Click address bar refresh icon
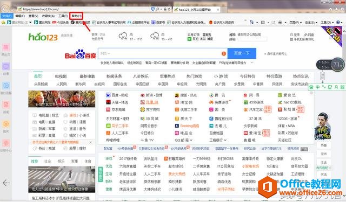Viewport: 346px width, 202px height. pyautogui.click(x=169, y=9)
